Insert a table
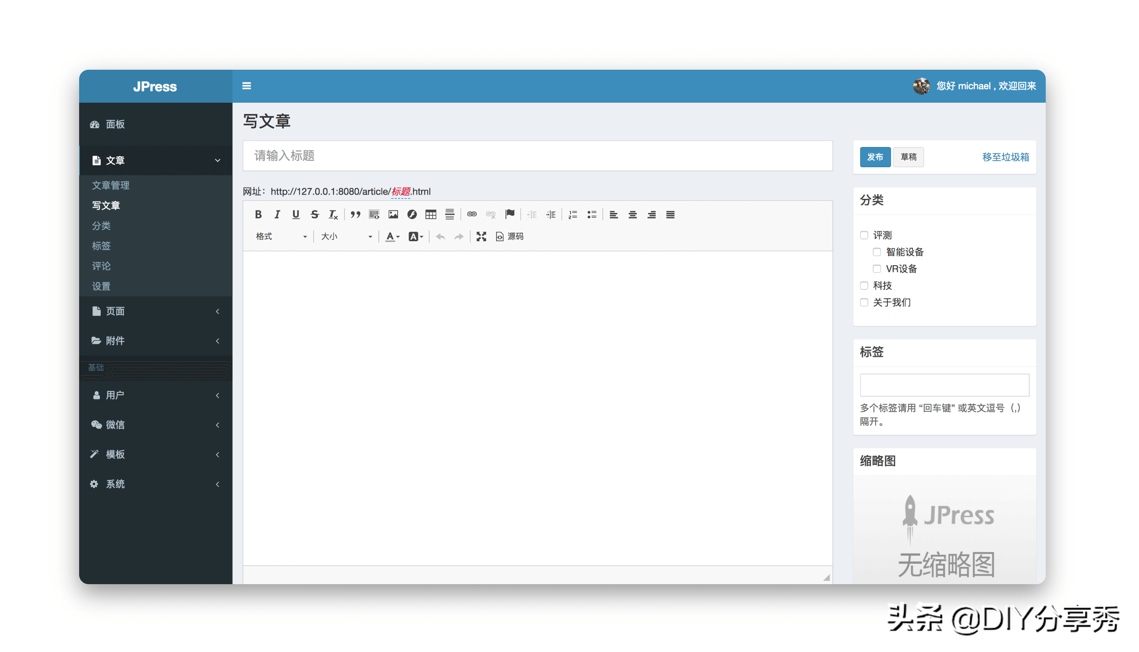The width and height of the screenshot is (1139, 652). coord(431,215)
